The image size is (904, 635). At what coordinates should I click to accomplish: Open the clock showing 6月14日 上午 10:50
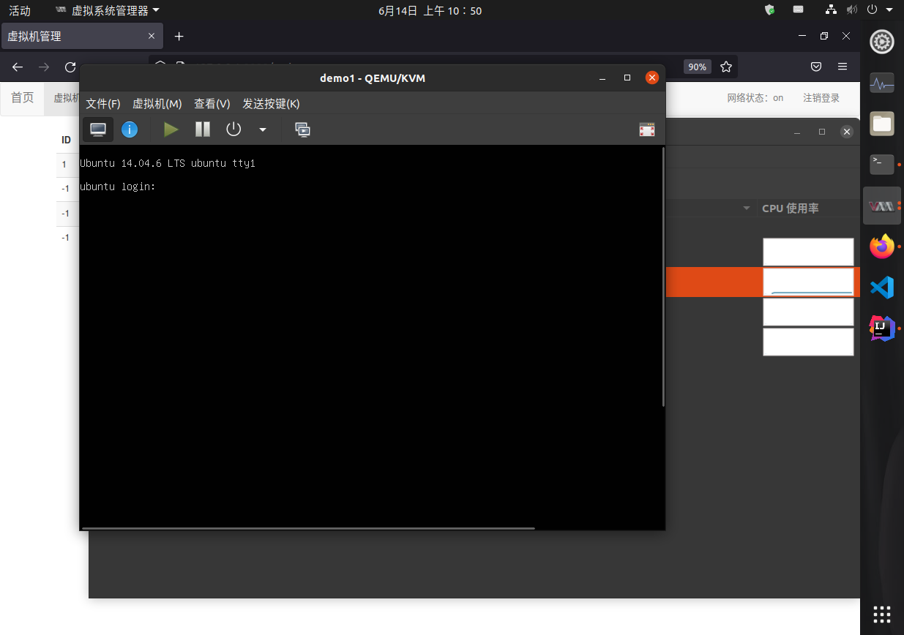(x=430, y=10)
